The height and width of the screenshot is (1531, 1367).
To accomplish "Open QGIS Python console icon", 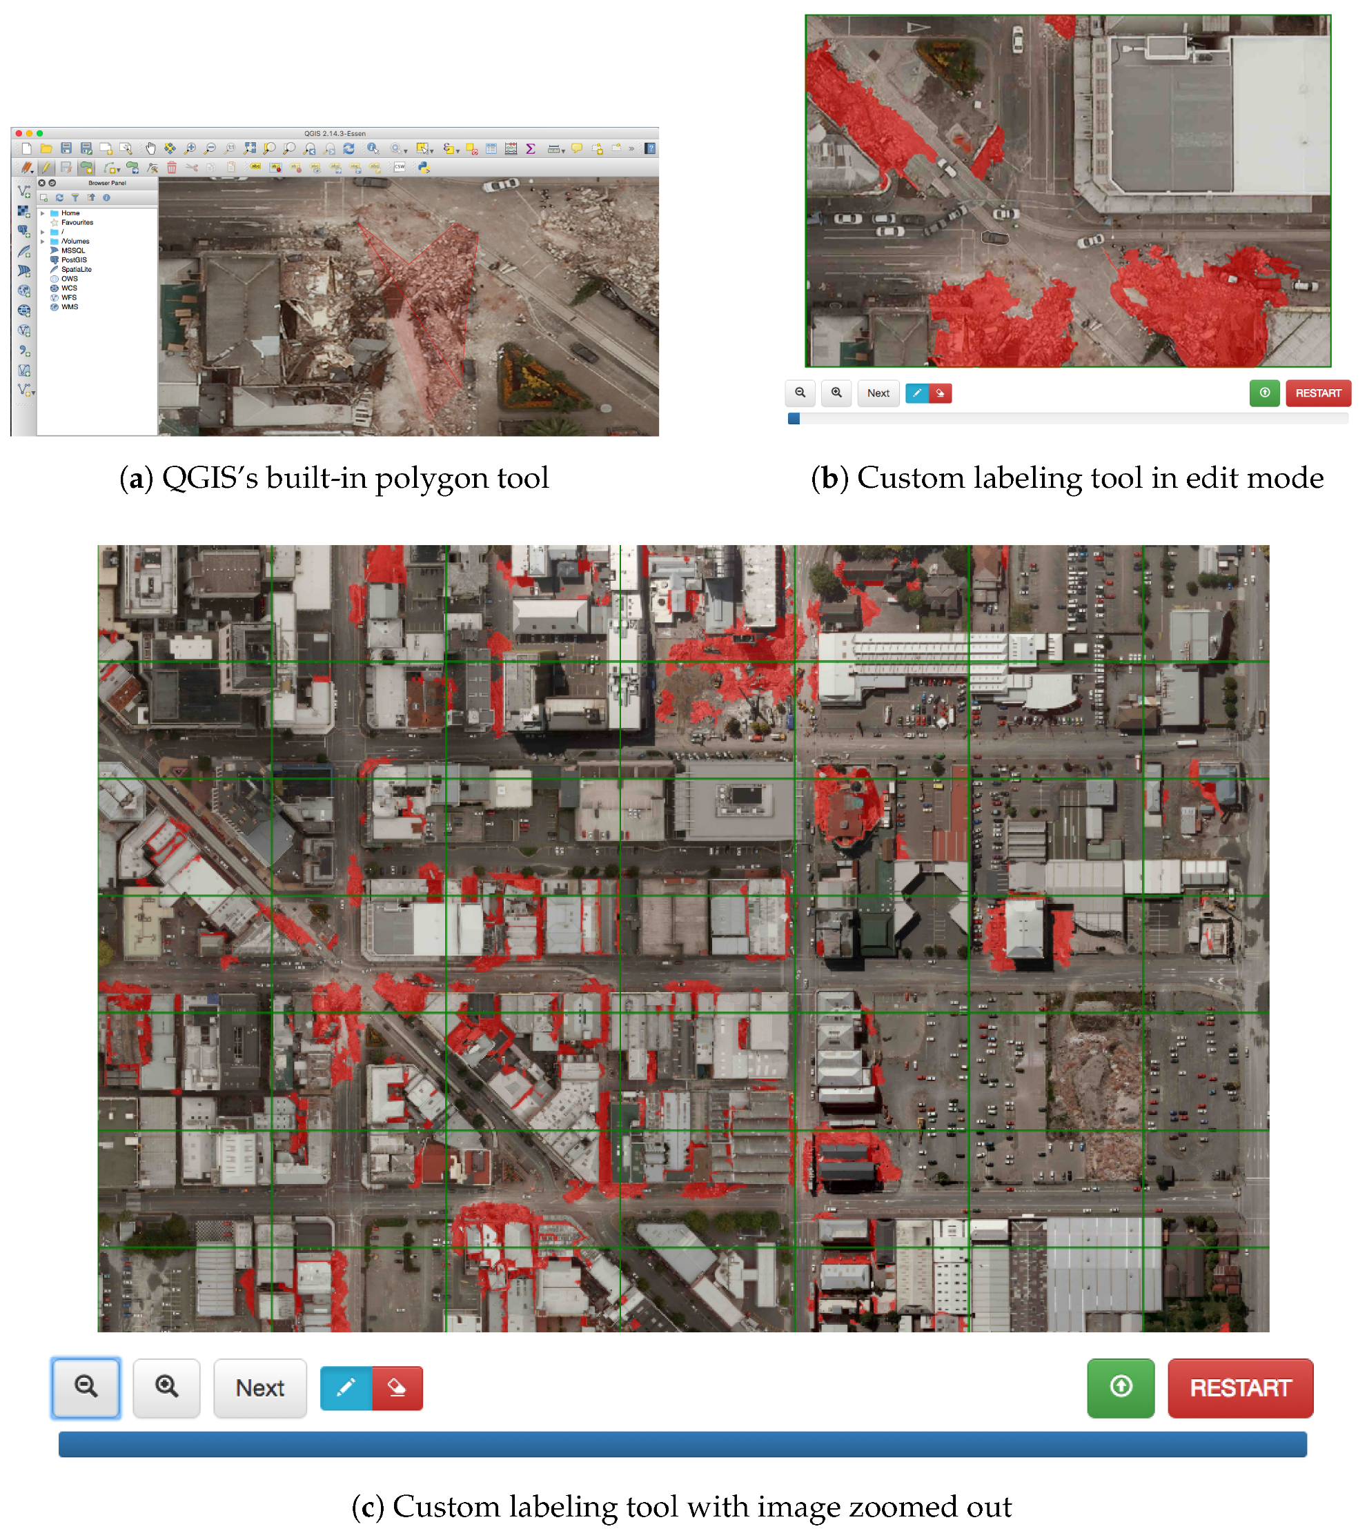I will [424, 168].
